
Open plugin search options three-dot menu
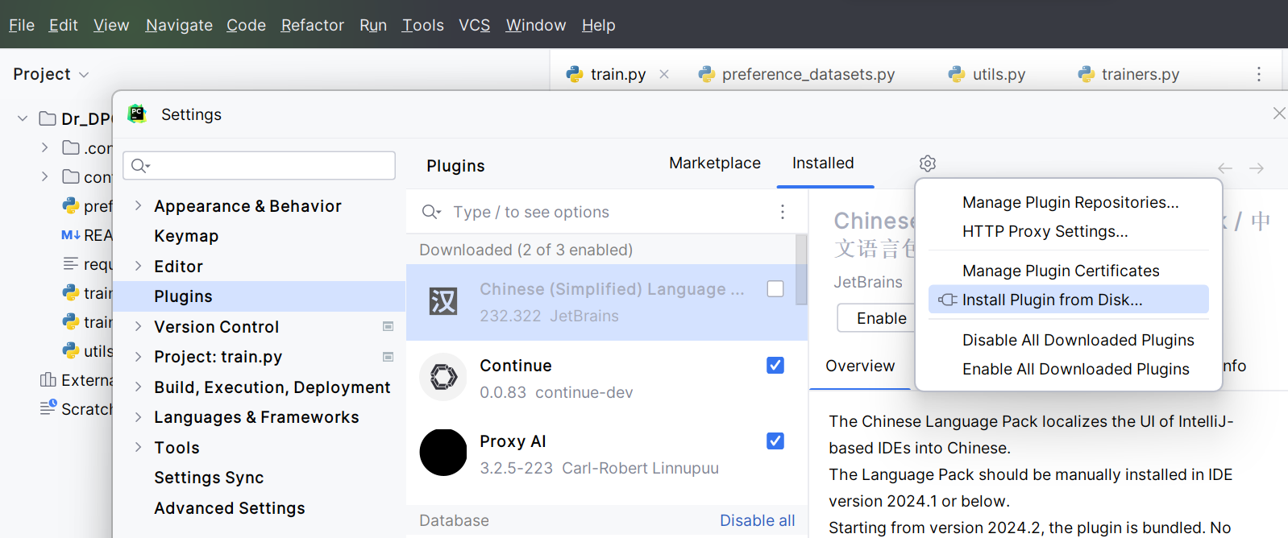782,212
